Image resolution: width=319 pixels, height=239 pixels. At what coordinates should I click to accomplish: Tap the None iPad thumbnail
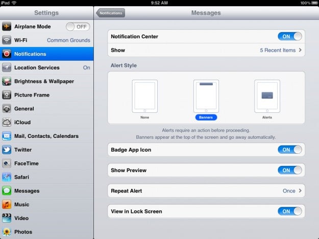(144, 96)
